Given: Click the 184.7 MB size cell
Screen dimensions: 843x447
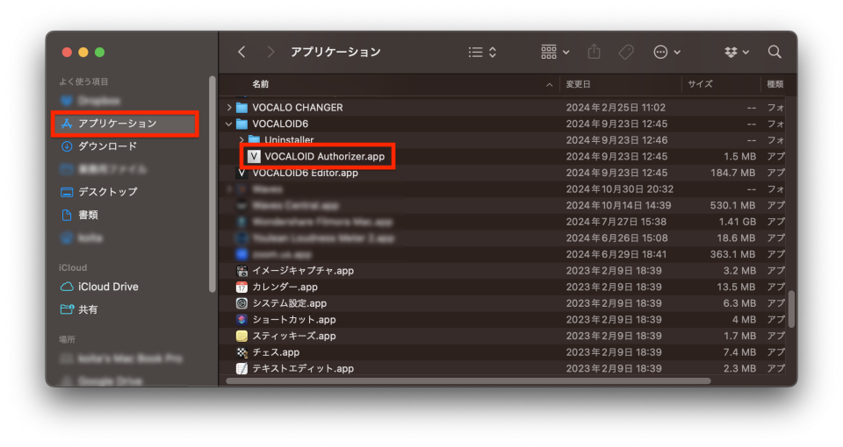Looking at the screenshot, I should pyautogui.click(x=732, y=173).
